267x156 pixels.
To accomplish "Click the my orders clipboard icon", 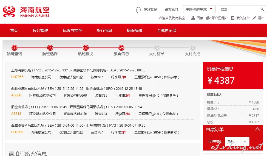I will [x=233, y=18].
